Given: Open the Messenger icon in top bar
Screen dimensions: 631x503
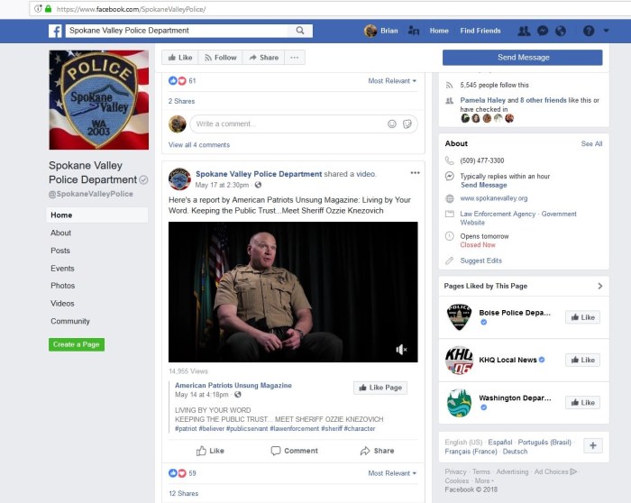Looking at the screenshot, I should click(x=543, y=31).
